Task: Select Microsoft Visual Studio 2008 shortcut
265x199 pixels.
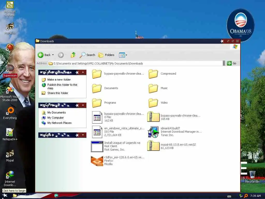Action: pos(10,94)
